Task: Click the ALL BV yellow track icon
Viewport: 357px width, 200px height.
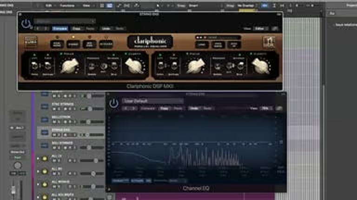Action: coord(45,171)
